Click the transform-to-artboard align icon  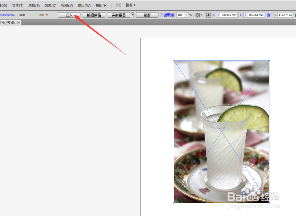coord(197,15)
